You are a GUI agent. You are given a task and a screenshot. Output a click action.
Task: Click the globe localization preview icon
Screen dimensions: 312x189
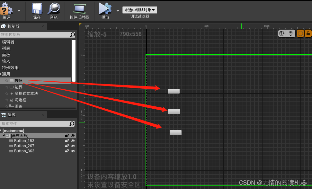coord(282,33)
